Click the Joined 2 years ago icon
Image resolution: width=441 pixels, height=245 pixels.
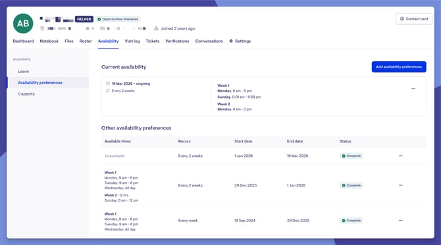coord(156,28)
